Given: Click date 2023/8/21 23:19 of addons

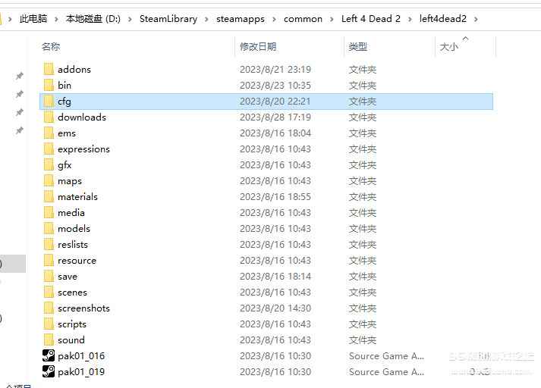Looking at the screenshot, I should point(275,69).
